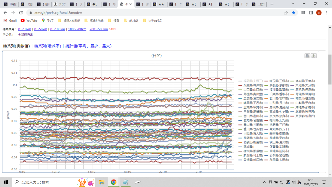Open the マップ bookmark
332x187 pixels.
pyautogui.click(x=48, y=21)
